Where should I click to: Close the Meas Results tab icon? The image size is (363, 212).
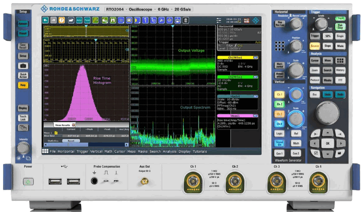pyautogui.click(x=74, y=125)
